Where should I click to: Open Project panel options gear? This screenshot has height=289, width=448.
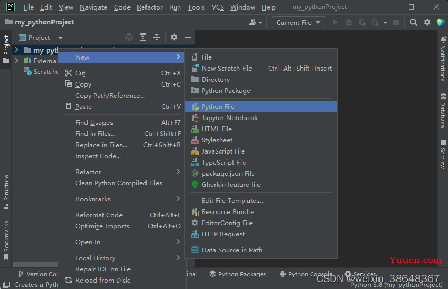coord(174,37)
